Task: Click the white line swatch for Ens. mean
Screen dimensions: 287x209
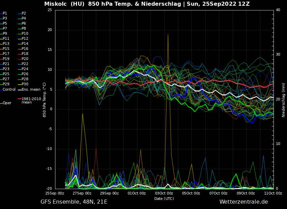Action: (x=20, y=89)
